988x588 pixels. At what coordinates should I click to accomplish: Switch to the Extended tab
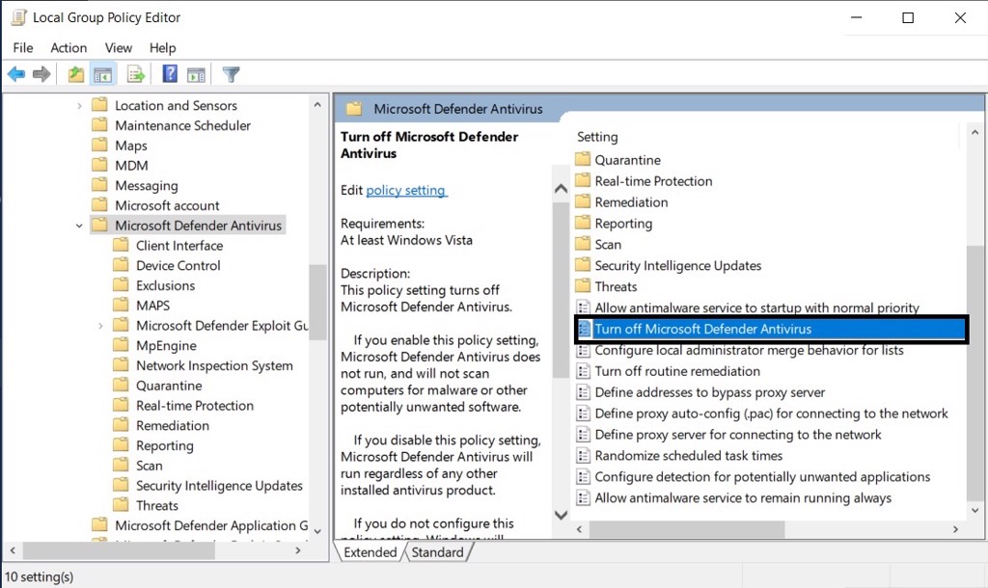[370, 552]
